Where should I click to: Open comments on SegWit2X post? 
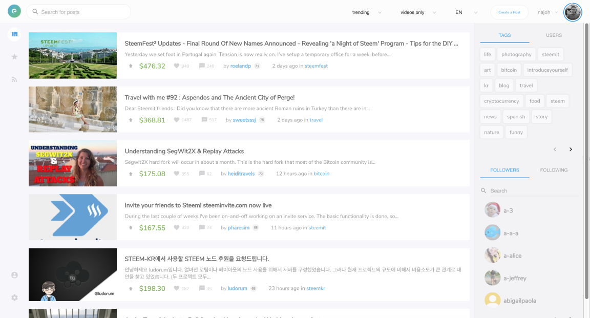tap(202, 174)
